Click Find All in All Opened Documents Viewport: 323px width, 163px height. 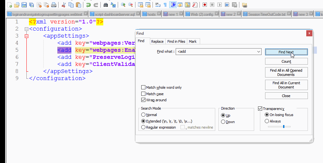coord(286,72)
